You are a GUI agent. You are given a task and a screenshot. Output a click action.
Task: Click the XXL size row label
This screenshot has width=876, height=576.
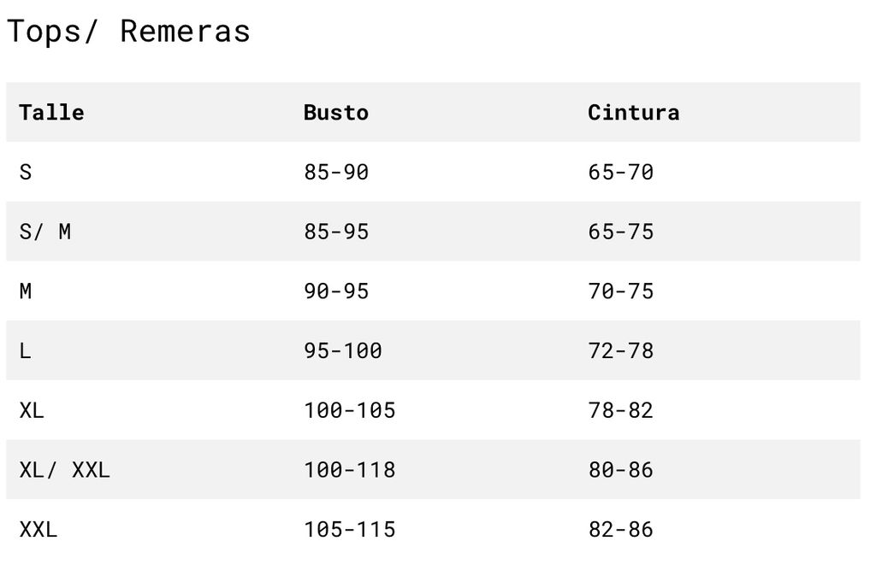click(x=38, y=530)
